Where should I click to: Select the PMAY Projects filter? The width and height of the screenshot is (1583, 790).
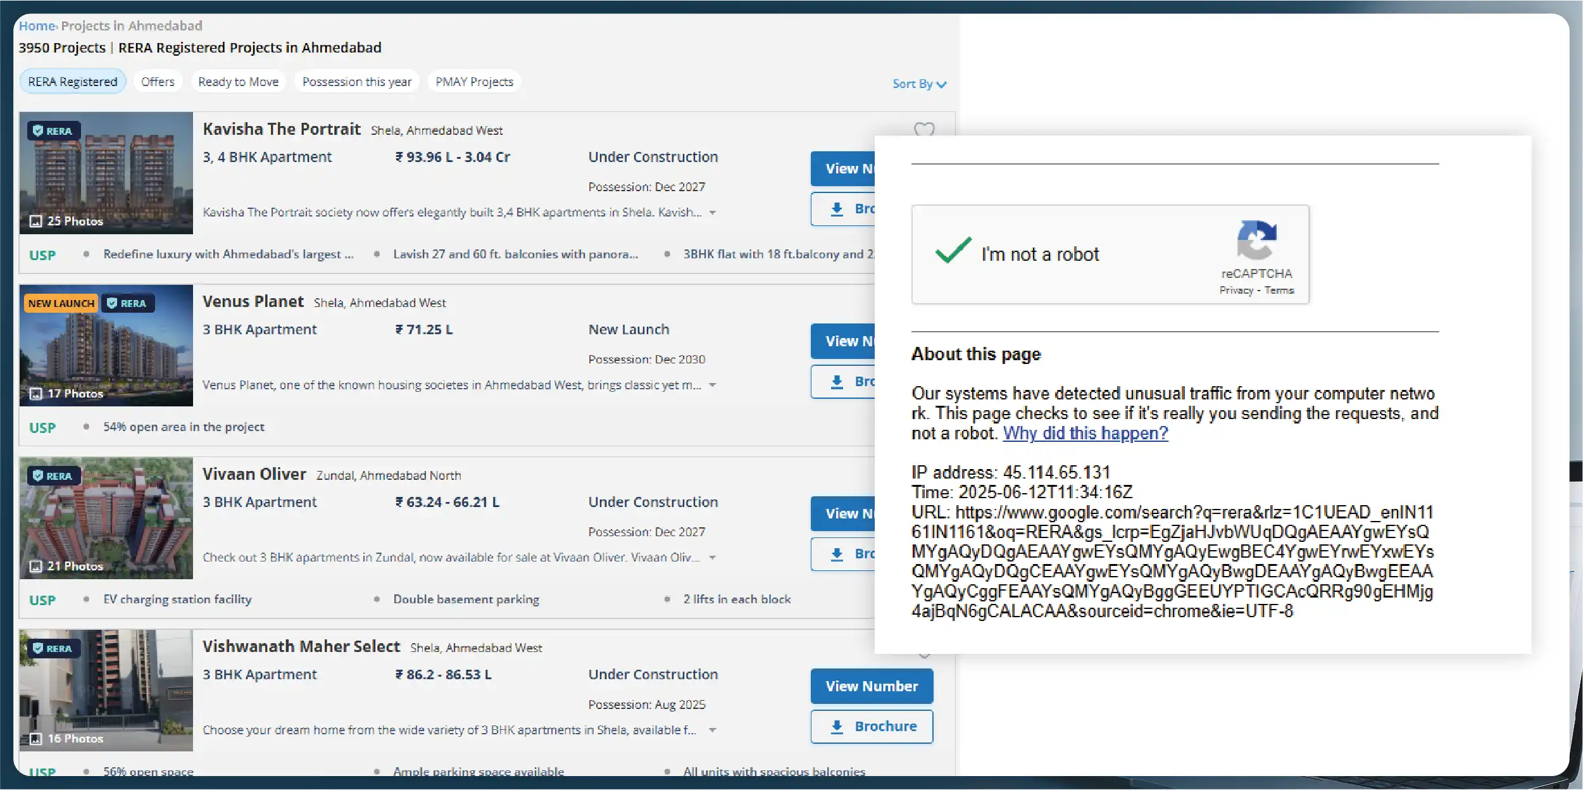click(x=474, y=82)
